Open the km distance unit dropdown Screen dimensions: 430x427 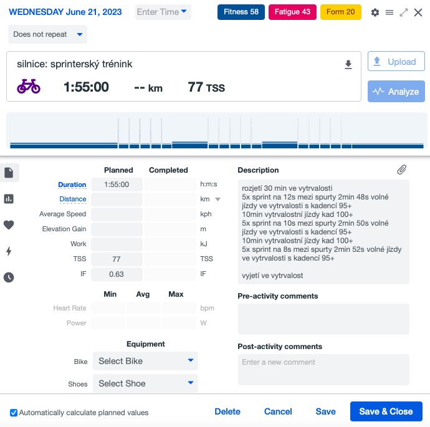217,199
